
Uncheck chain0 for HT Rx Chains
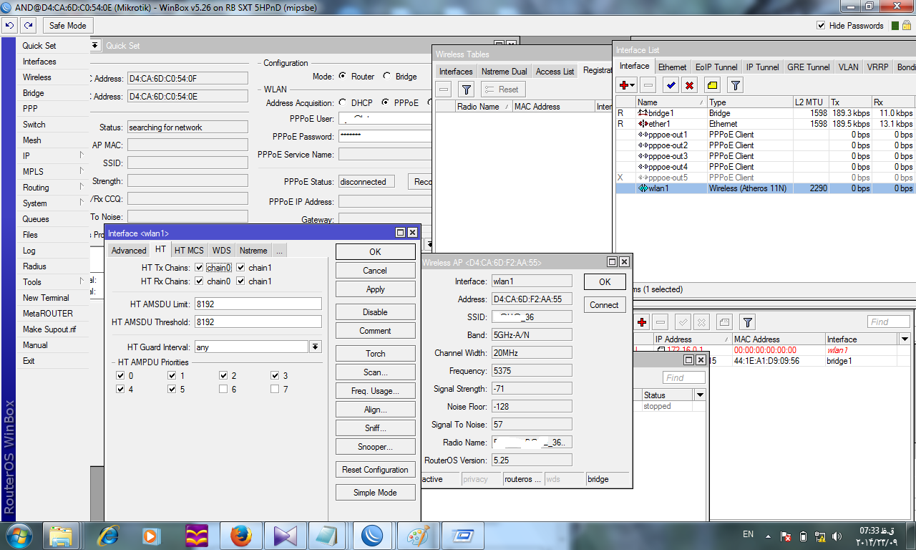point(199,281)
